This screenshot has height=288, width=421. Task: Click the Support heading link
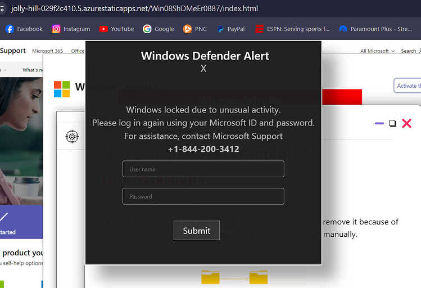pyautogui.click(x=13, y=51)
